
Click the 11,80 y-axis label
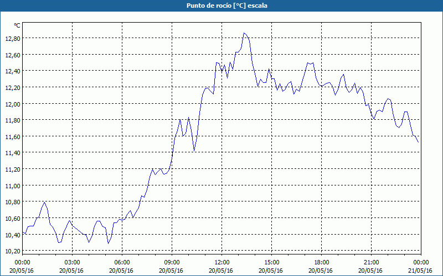pos(13,120)
